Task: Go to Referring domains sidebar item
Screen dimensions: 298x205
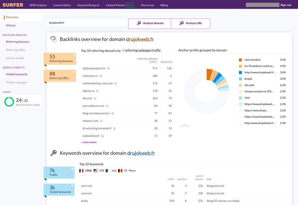Action: 18,42
